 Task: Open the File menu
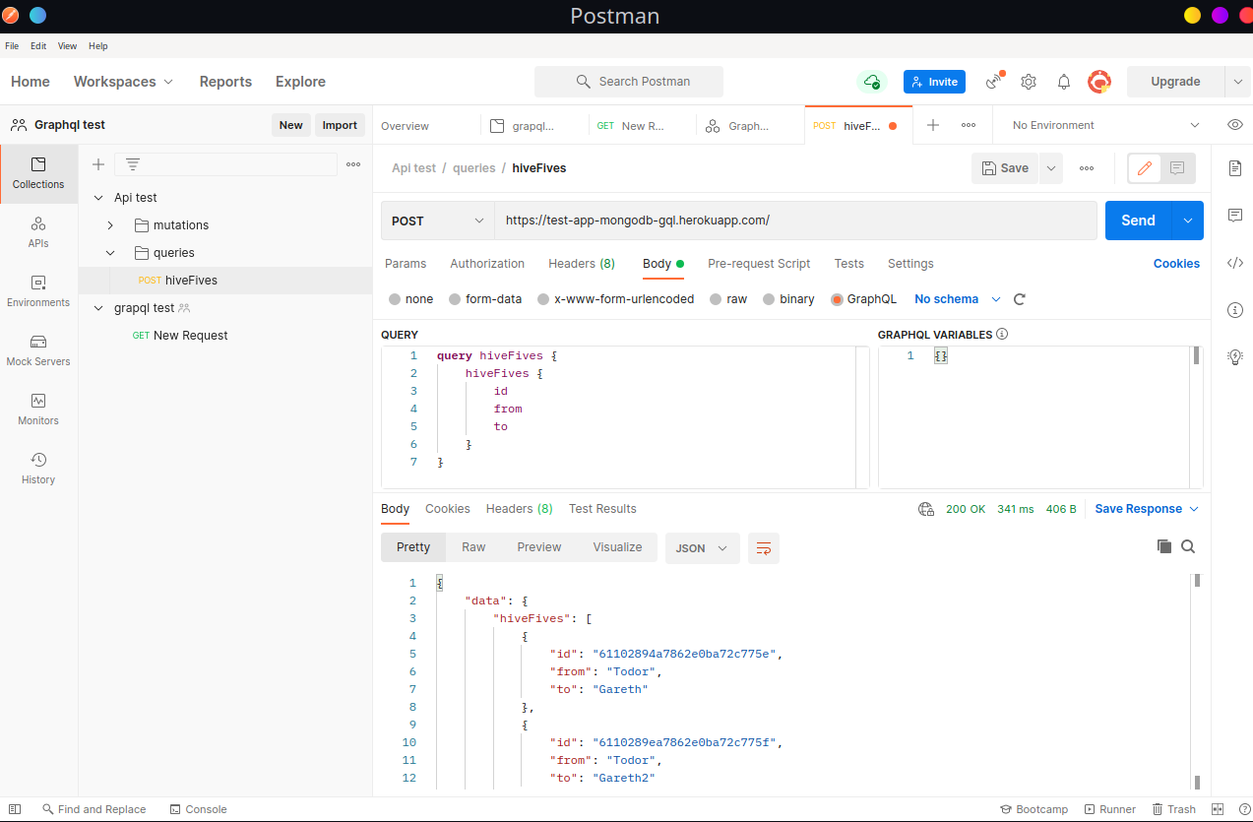coord(12,46)
